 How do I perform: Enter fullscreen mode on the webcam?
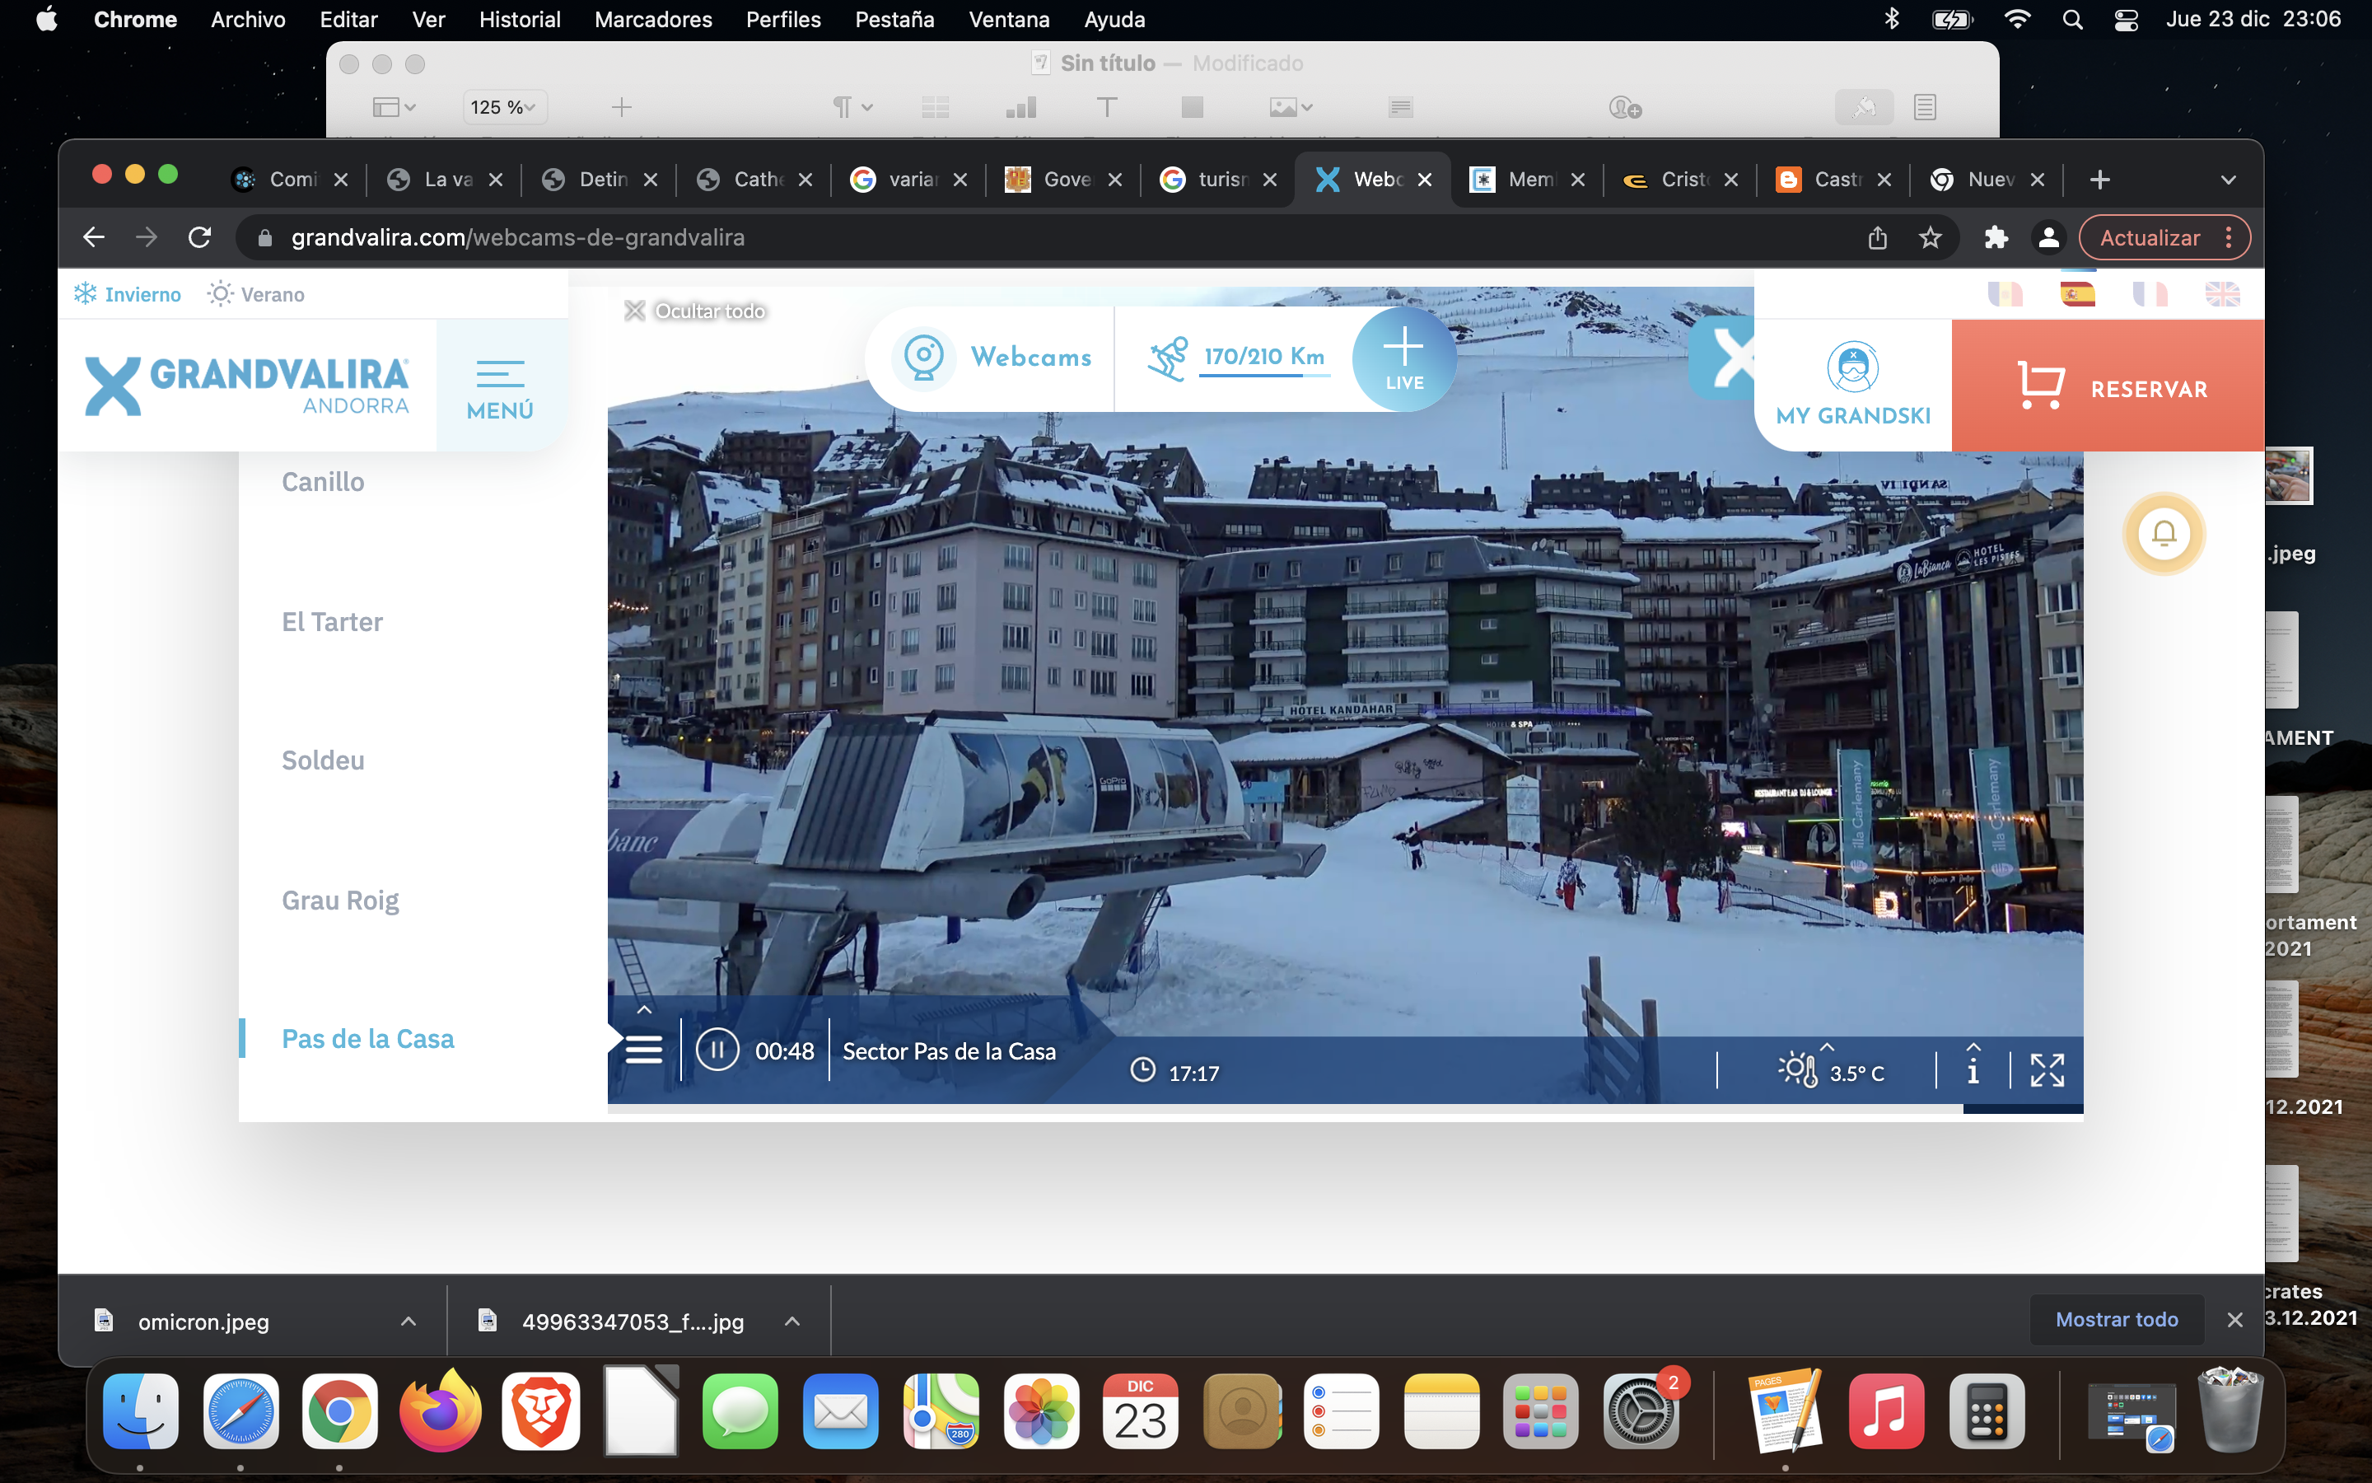(2047, 1070)
